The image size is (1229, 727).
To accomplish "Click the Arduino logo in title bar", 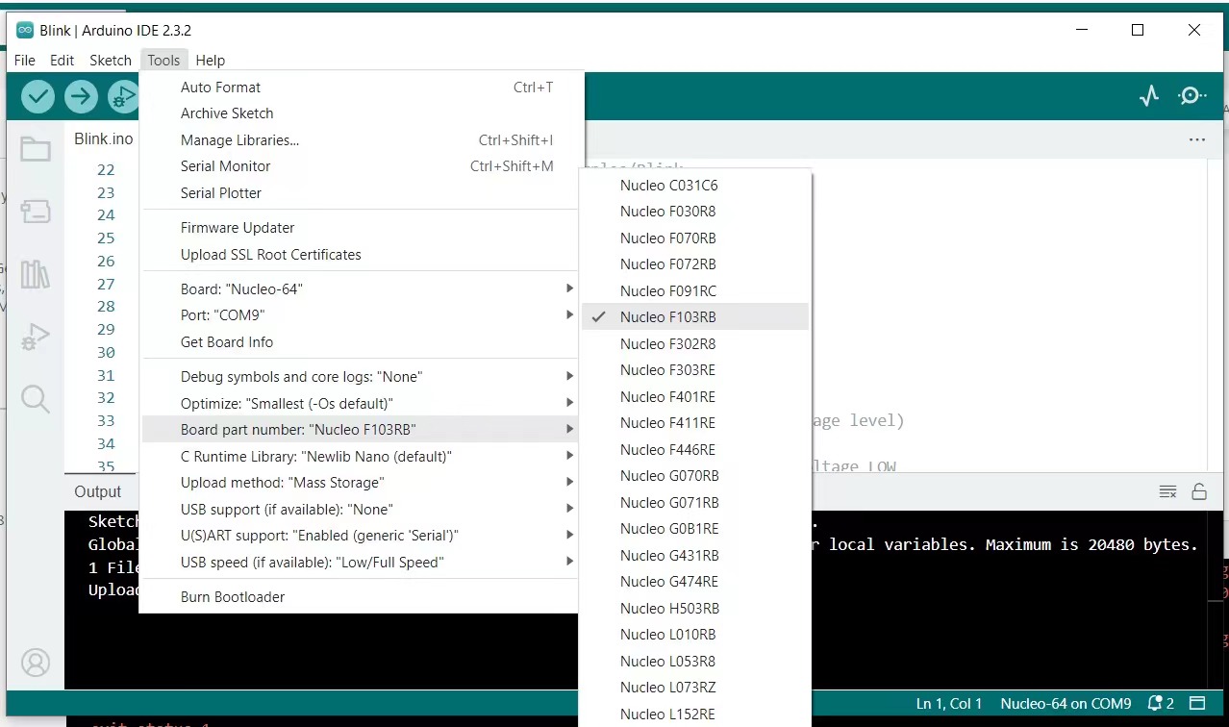I will [25, 30].
